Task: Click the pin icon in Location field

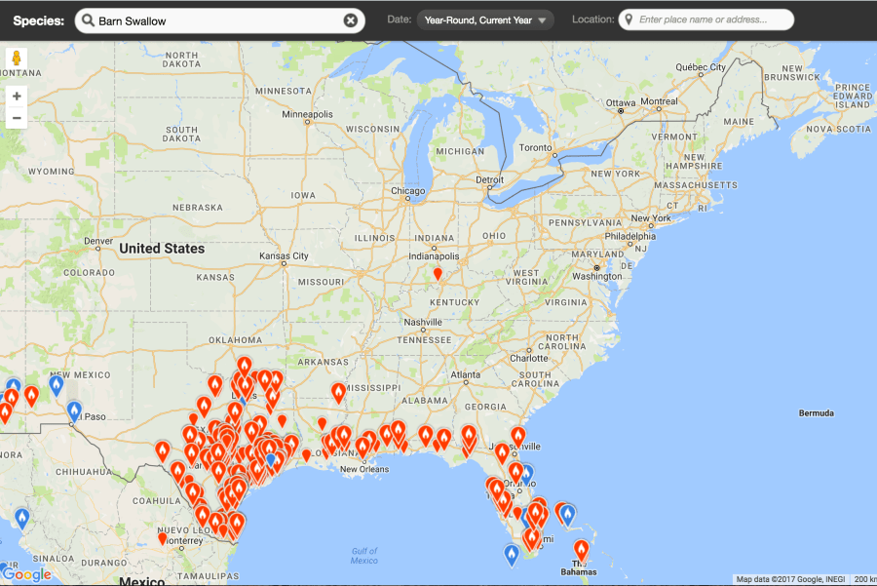Action: (x=629, y=20)
